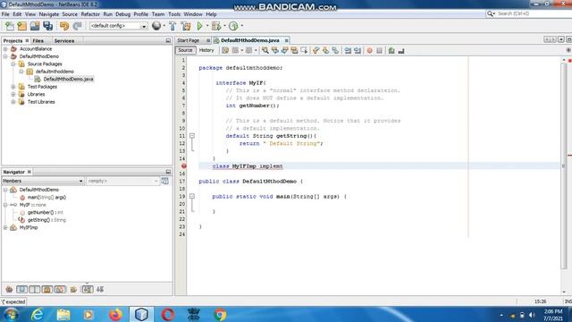Open the Navigate menu
Screen dimensions: 572x322
click(x=49, y=14)
